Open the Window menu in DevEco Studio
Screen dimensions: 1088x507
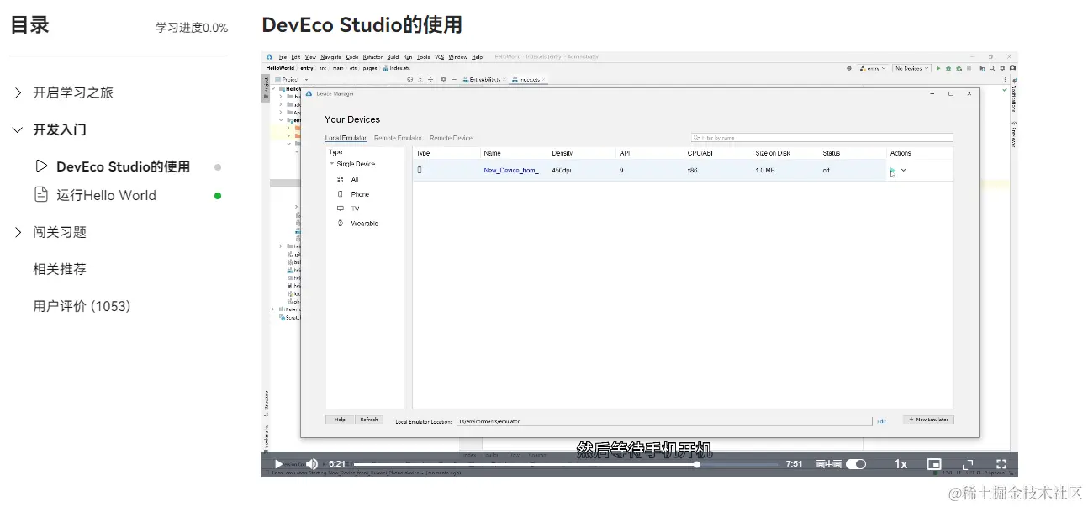coord(457,57)
